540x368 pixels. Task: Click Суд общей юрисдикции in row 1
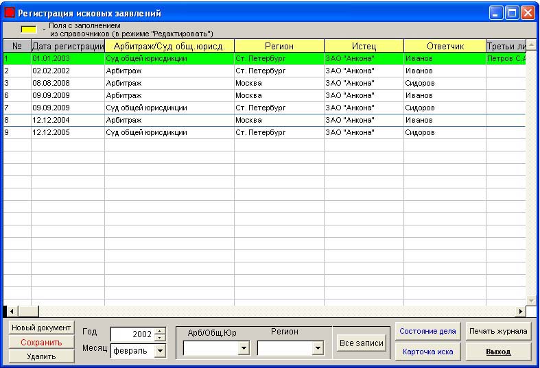pyautogui.click(x=169, y=58)
